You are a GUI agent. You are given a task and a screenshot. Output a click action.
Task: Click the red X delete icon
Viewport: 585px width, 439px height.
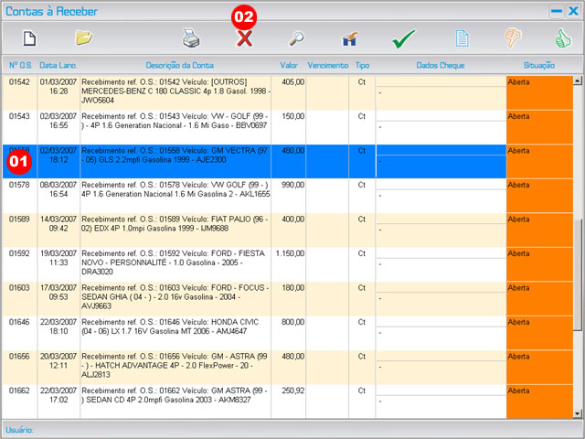point(244,38)
